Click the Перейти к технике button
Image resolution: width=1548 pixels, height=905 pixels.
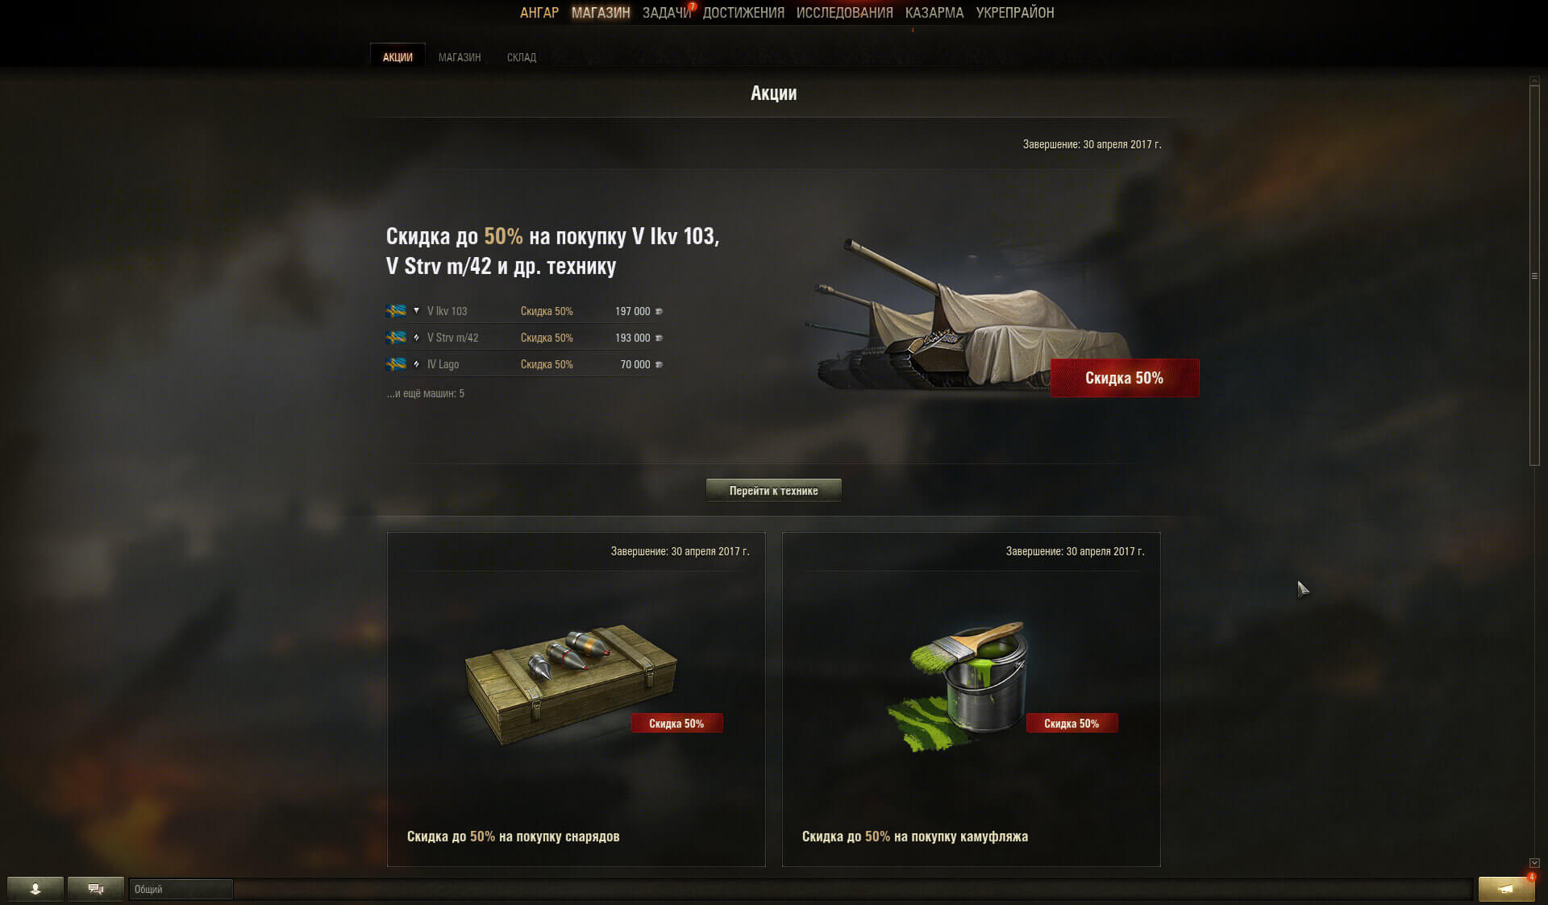click(773, 491)
